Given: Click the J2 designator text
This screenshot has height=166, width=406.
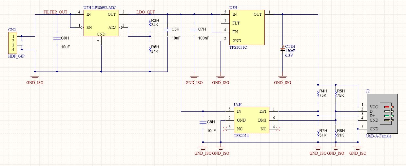Looking at the screenshot, I should [369, 92].
